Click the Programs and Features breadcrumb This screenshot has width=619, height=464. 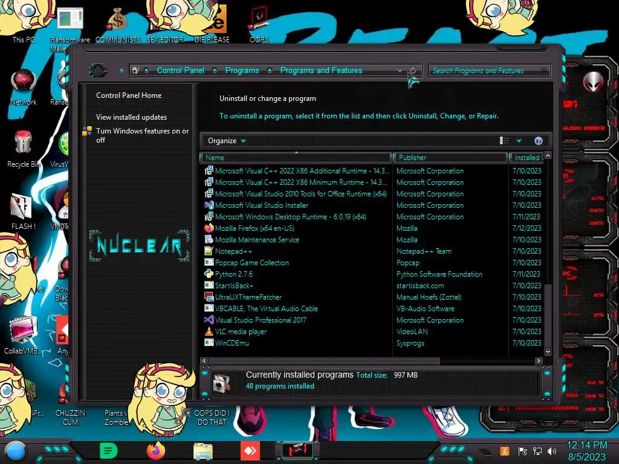pyautogui.click(x=321, y=70)
